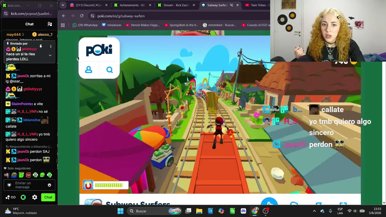
Task: Click username SlaimPointe in chat
Action: tap(22, 104)
